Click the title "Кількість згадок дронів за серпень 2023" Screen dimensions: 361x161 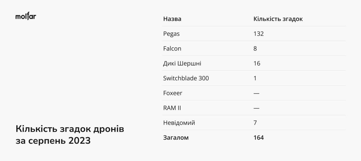70,134
